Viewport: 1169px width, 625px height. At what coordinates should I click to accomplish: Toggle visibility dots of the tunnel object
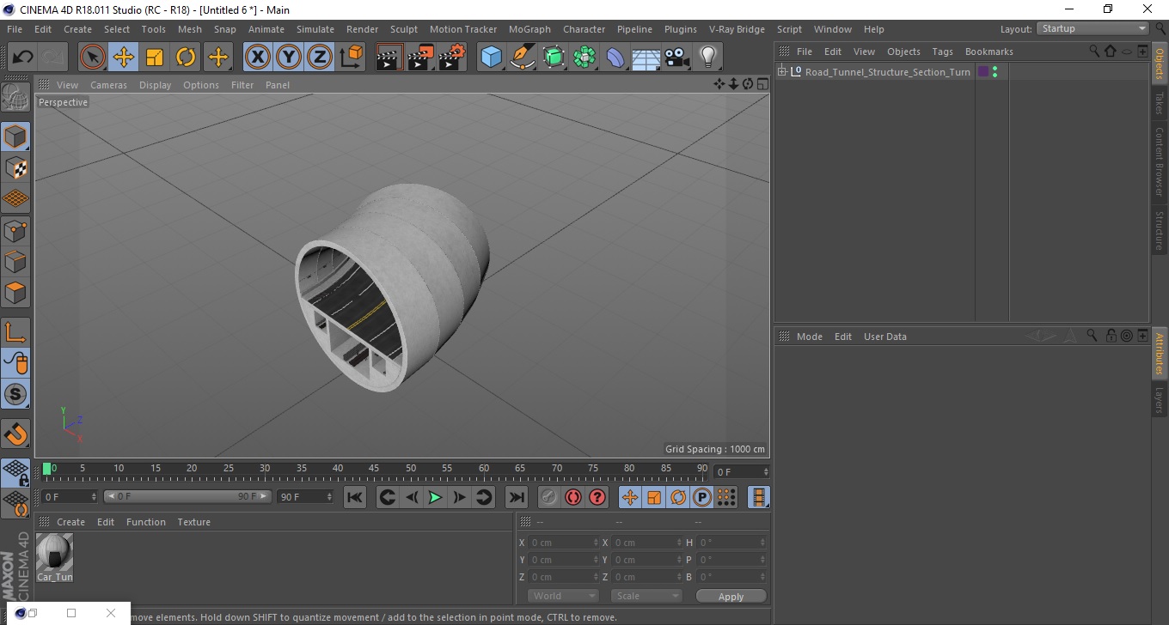click(995, 72)
